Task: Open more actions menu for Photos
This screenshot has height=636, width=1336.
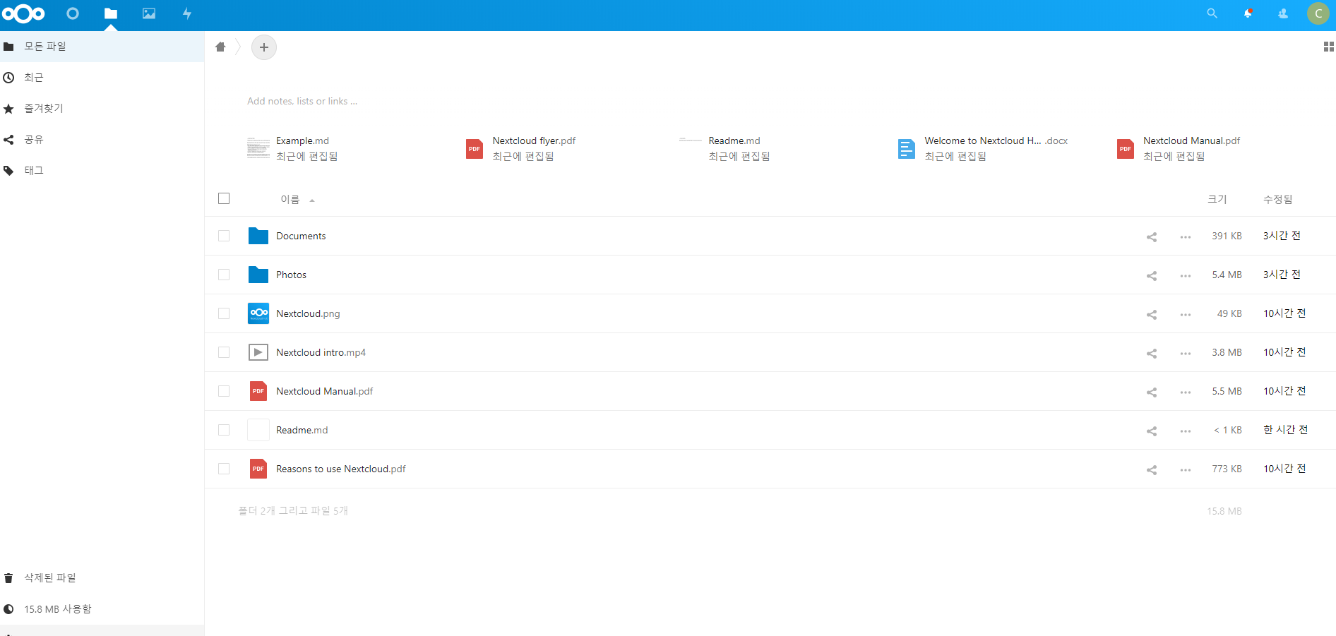Action: pyautogui.click(x=1186, y=276)
